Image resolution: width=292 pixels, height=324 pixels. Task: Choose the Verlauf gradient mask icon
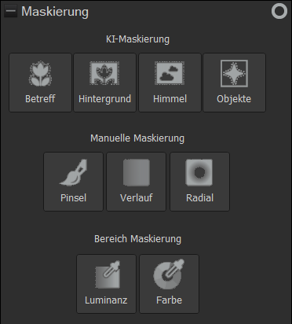(x=137, y=172)
